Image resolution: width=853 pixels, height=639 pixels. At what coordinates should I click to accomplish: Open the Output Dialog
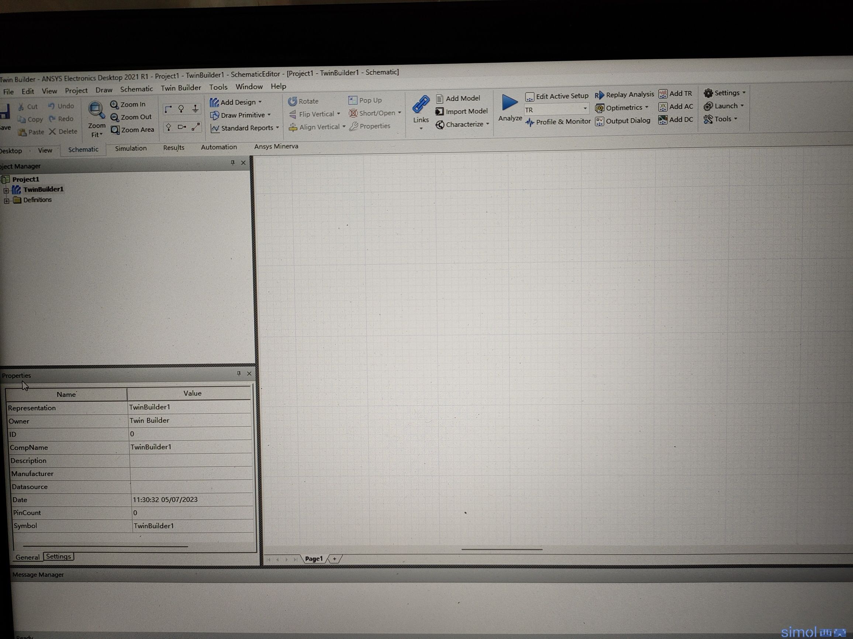pyautogui.click(x=622, y=121)
